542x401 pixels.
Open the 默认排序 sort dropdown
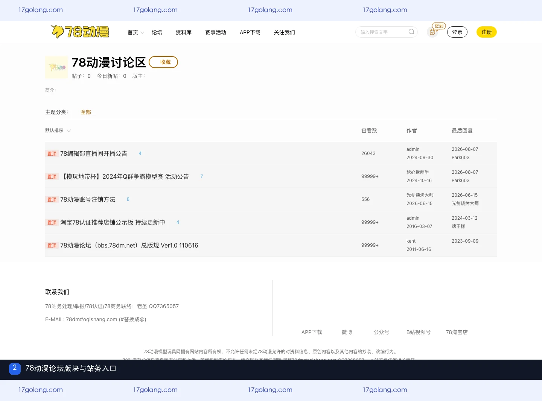point(58,131)
